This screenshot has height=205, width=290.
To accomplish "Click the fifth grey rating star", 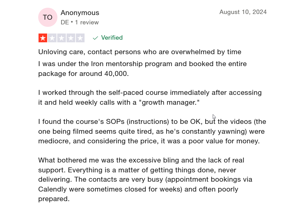I will tap(80, 38).
